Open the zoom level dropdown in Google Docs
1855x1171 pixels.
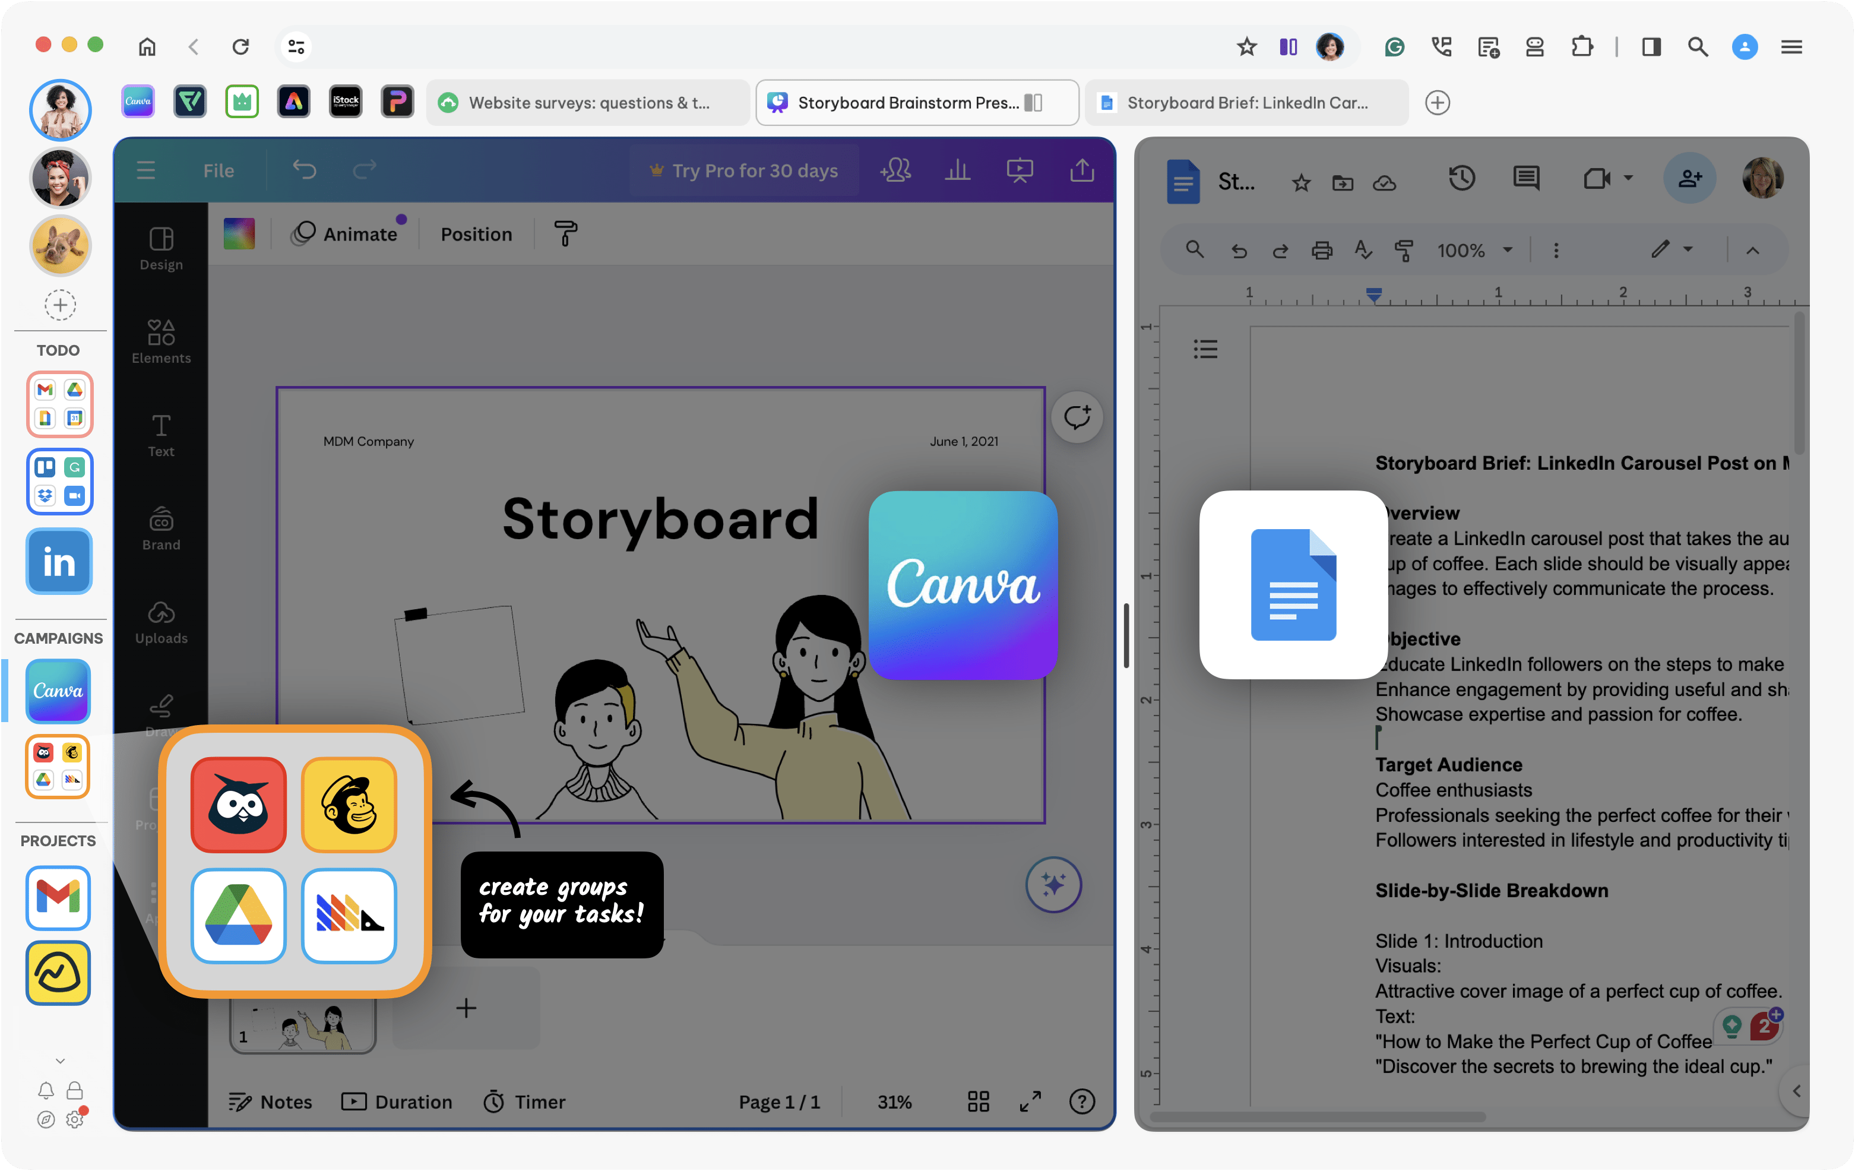click(x=1474, y=249)
